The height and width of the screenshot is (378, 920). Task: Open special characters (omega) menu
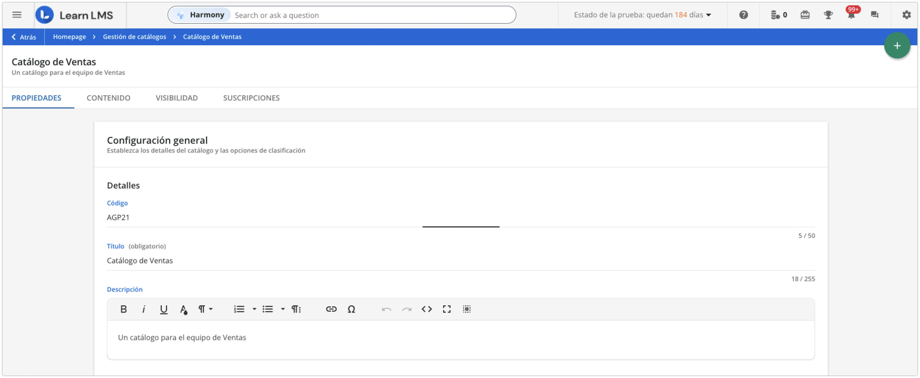pyautogui.click(x=351, y=309)
